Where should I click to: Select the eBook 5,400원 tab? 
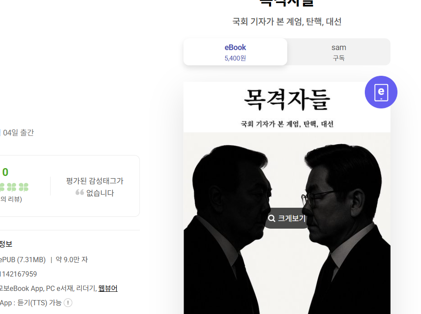tap(235, 52)
